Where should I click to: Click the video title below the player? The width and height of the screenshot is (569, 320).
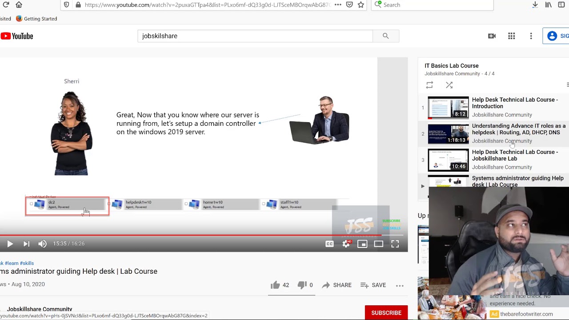[x=79, y=271]
